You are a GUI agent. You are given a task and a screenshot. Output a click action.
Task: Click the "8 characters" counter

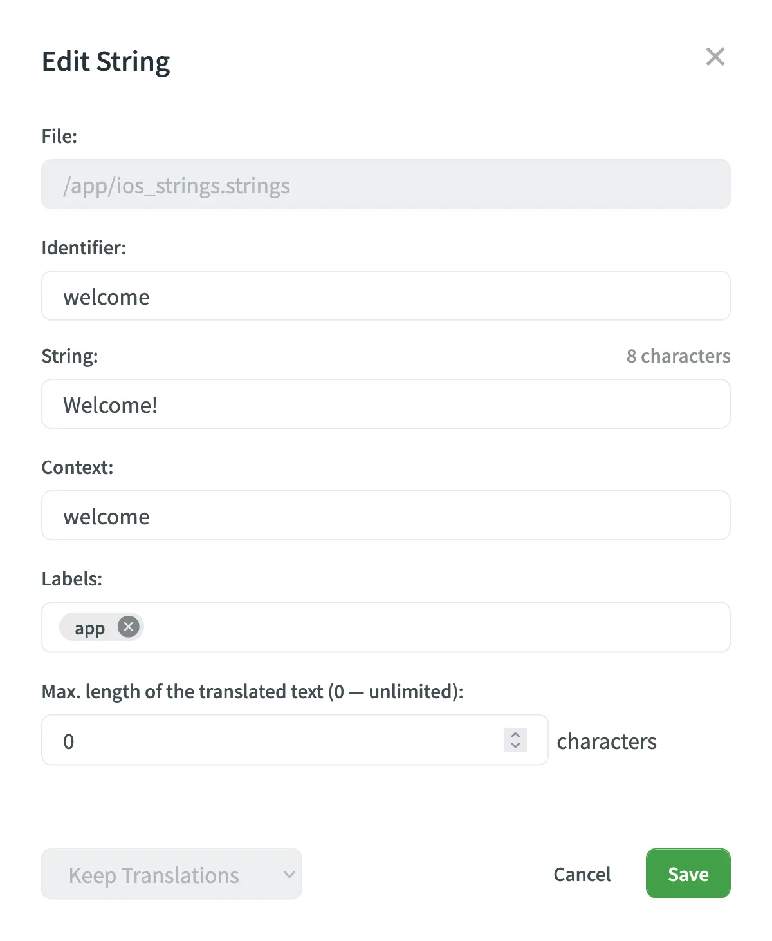678,356
